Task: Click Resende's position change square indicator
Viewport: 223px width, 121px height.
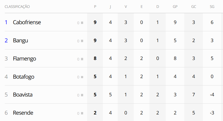Action: pyautogui.click(x=82, y=113)
